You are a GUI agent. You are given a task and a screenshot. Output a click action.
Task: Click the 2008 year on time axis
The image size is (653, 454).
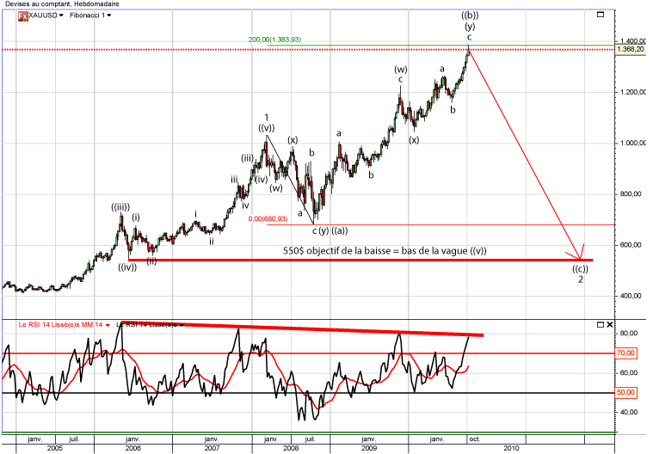(x=291, y=448)
